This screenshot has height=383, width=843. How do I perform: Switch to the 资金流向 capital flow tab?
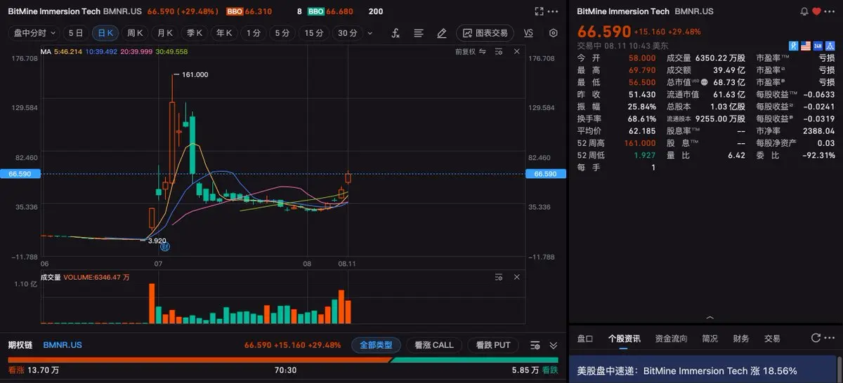(671, 339)
